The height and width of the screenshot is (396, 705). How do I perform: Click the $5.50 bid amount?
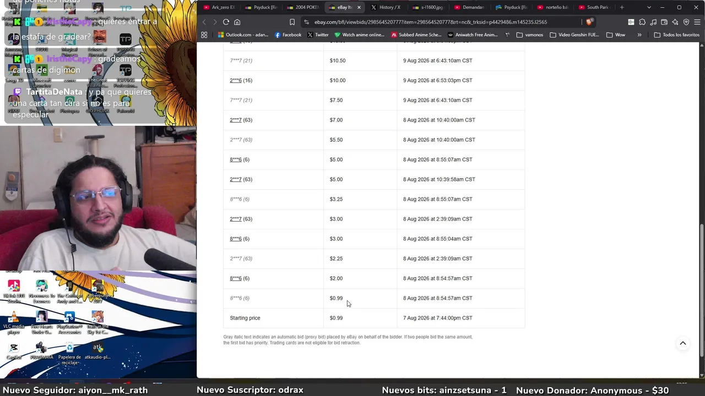(x=336, y=140)
